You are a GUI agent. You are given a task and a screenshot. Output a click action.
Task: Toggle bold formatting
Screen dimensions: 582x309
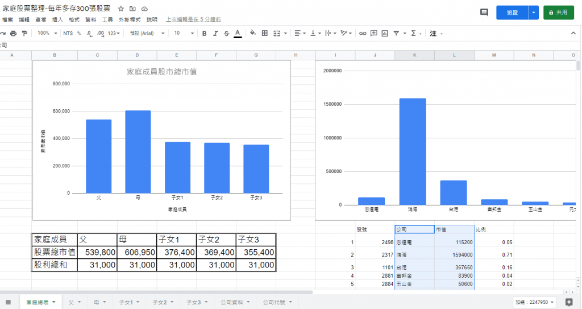pos(205,34)
